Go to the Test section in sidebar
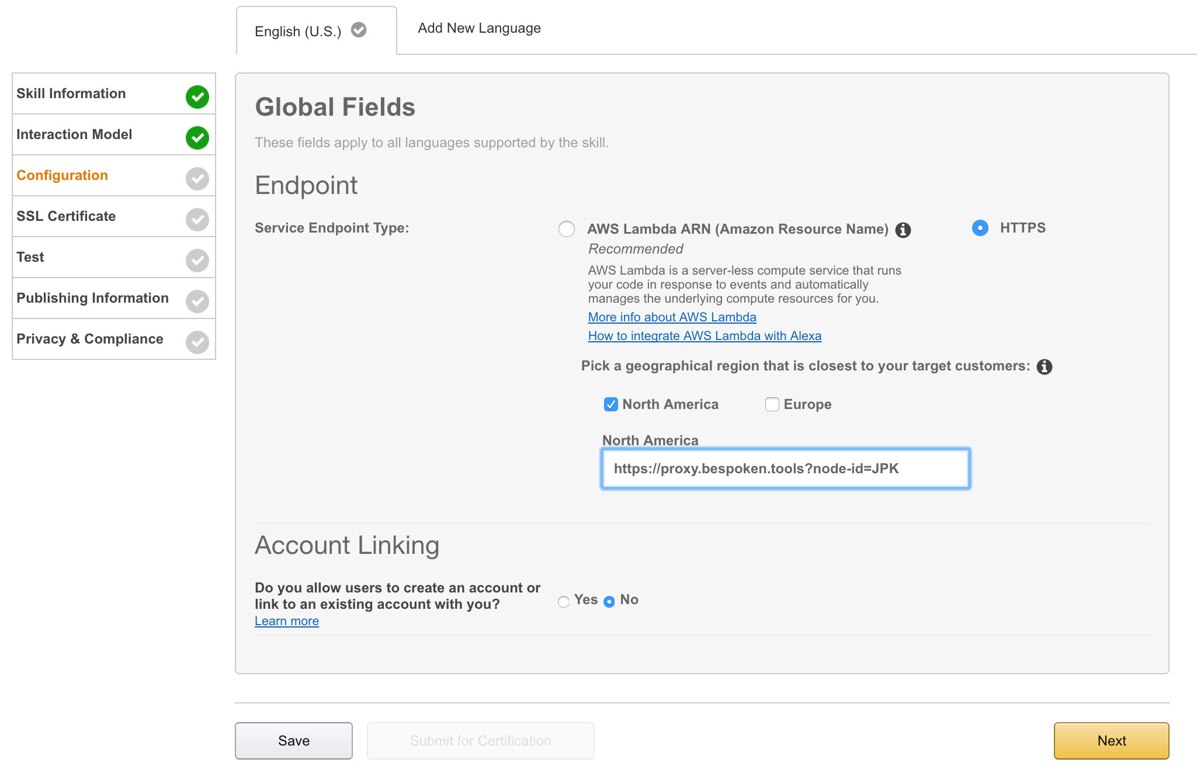Image resolution: width=1197 pixels, height=773 pixels. 30,257
